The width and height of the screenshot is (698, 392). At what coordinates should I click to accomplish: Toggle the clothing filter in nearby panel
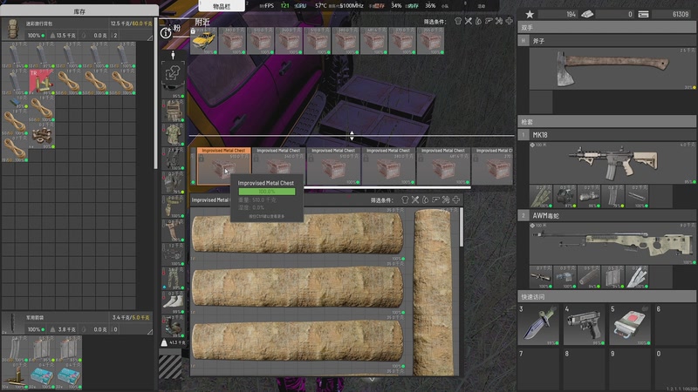pos(458,21)
